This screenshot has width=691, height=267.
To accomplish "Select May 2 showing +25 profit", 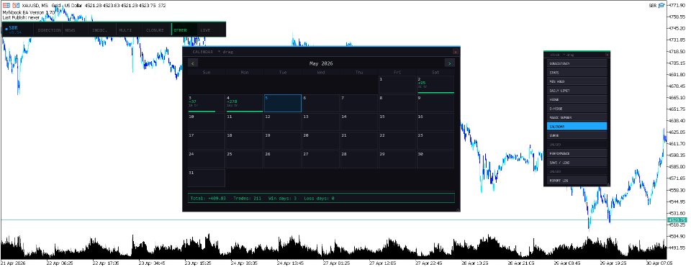I will pos(435,85).
